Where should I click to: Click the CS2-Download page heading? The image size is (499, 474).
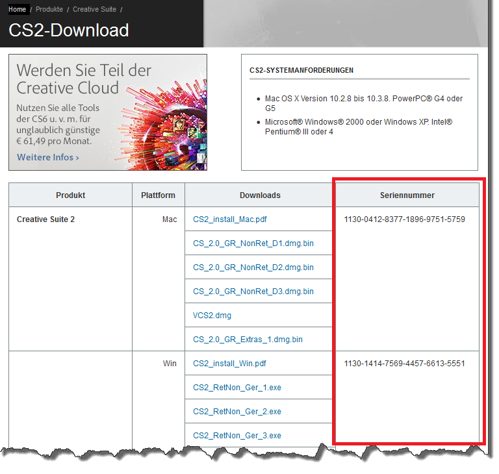click(x=69, y=31)
